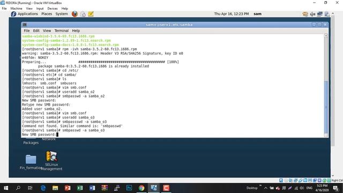Click at the 'New SMB password:' prompt cursor
The image size is (343, 193).
[x=57, y=135]
